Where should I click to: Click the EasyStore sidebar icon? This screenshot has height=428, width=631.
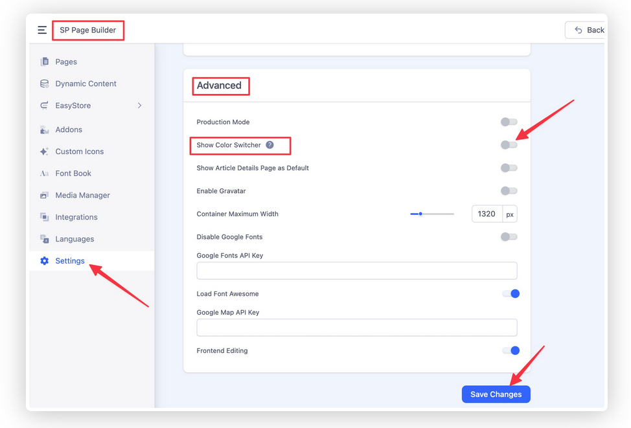point(44,106)
